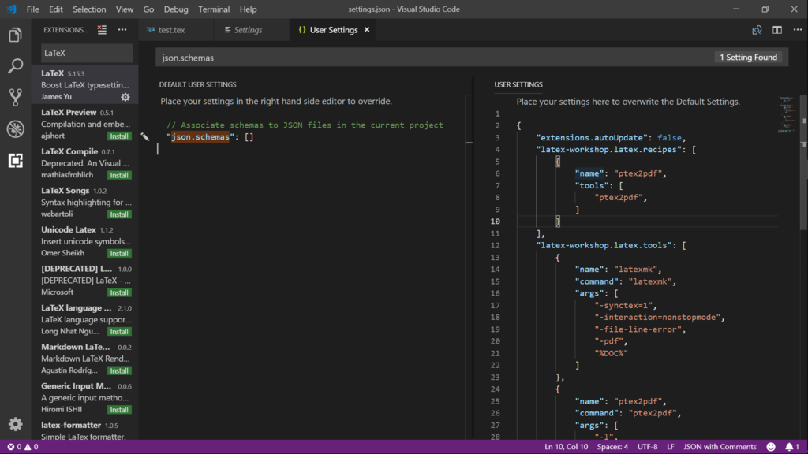808x454 pixels.
Task: Select the Extensions view icon
Action: click(x=16, y=161)
